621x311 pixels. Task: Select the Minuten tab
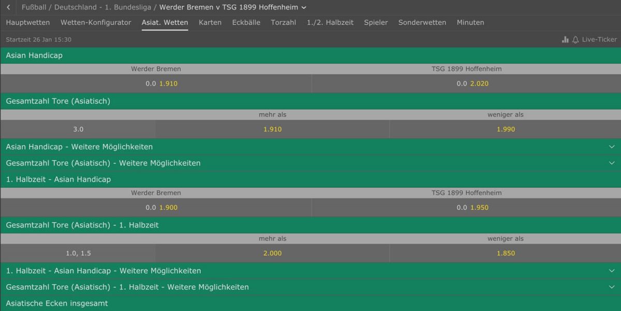tap(470, 23)
